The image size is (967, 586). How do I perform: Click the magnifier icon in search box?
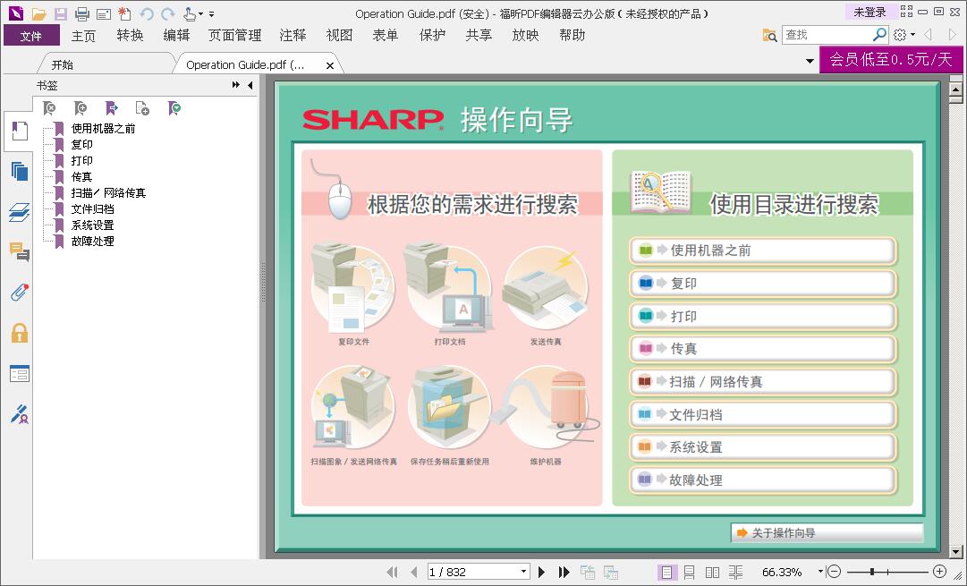[879, 35]
